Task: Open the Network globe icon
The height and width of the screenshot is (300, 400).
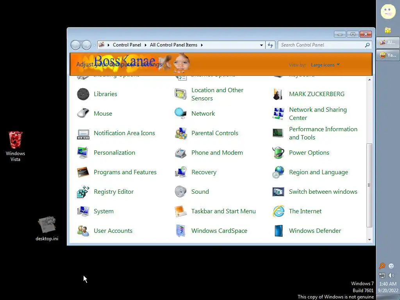Action: click(180, 114)
